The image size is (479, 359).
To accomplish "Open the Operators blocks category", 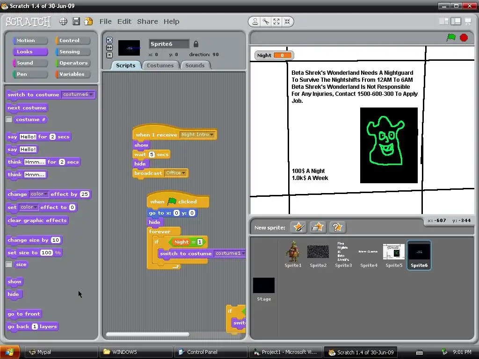I will (73, 63).
